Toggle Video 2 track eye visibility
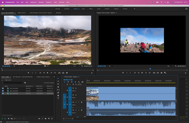Viewport: 189px width, 123px height. 76,88
